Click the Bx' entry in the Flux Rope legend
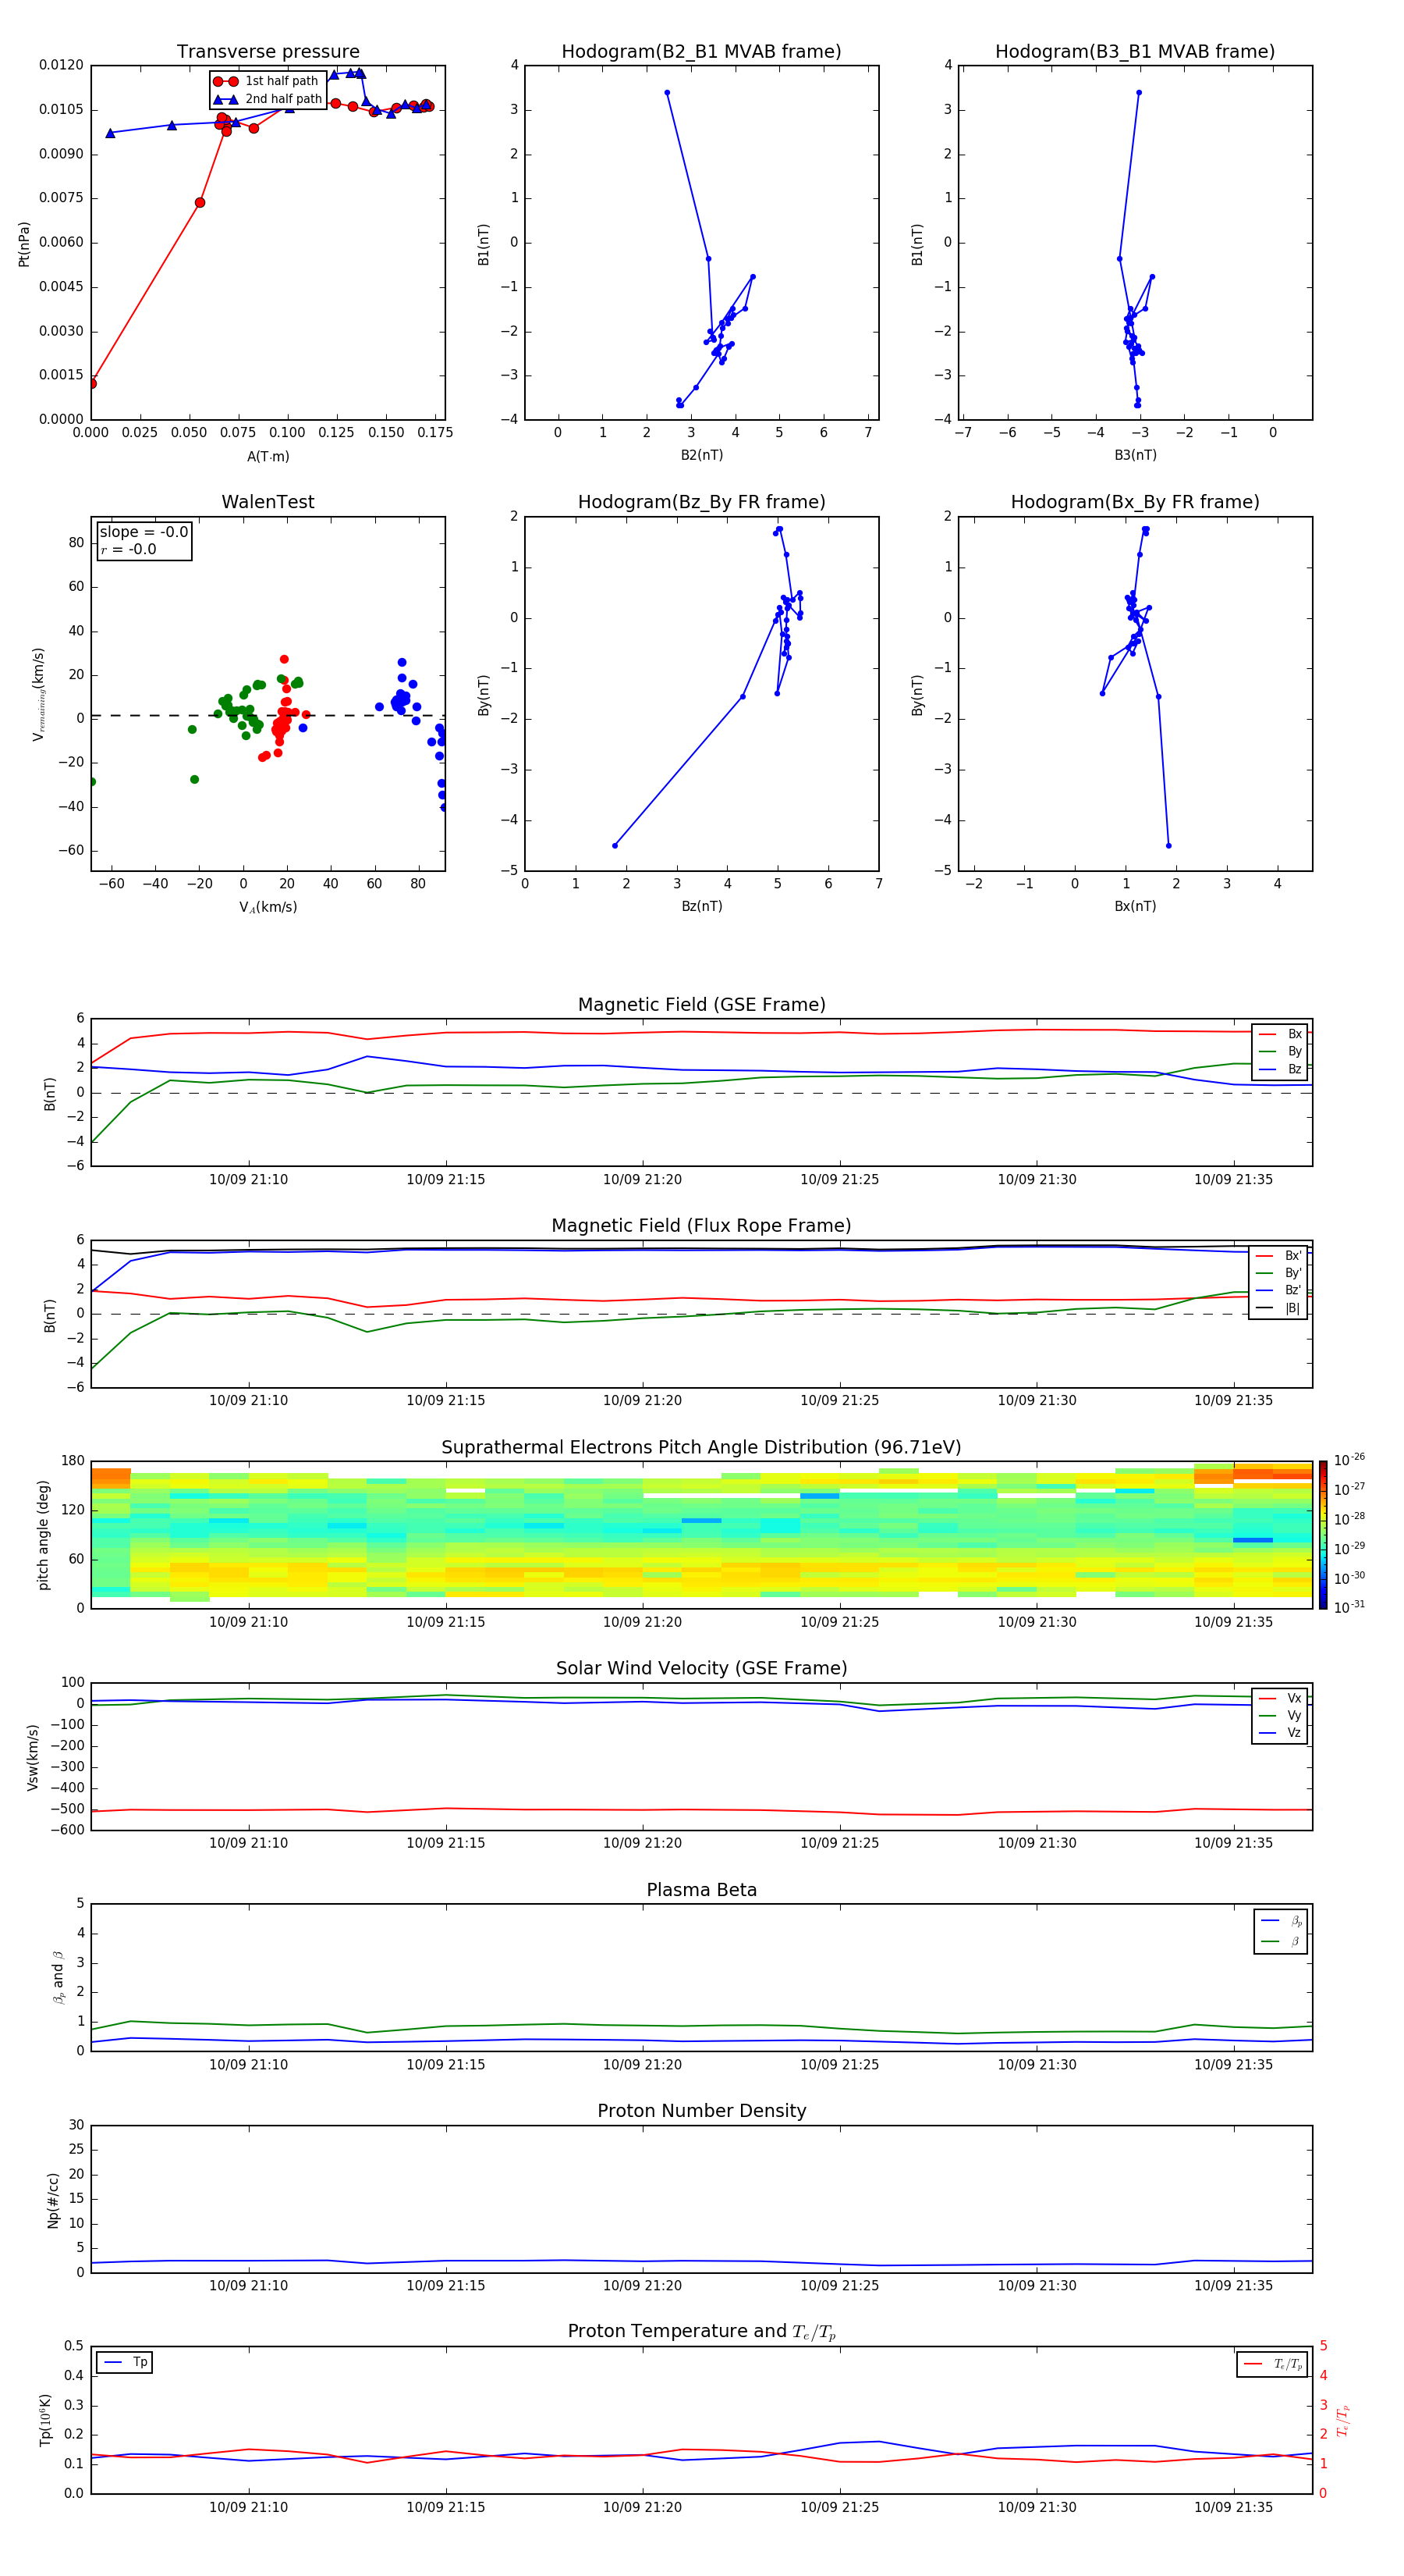 click(1279, 1256)
